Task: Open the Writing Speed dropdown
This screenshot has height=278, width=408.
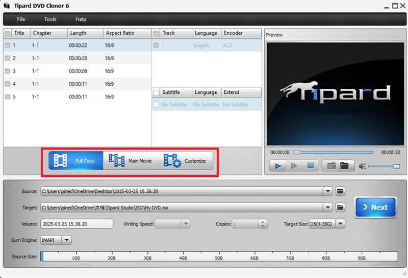Action: coord(186,223)
